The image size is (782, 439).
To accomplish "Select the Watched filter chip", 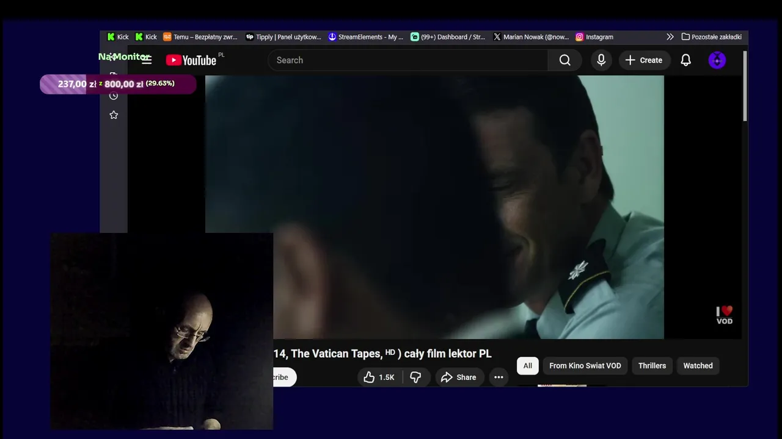I will [x=698, y=366].
